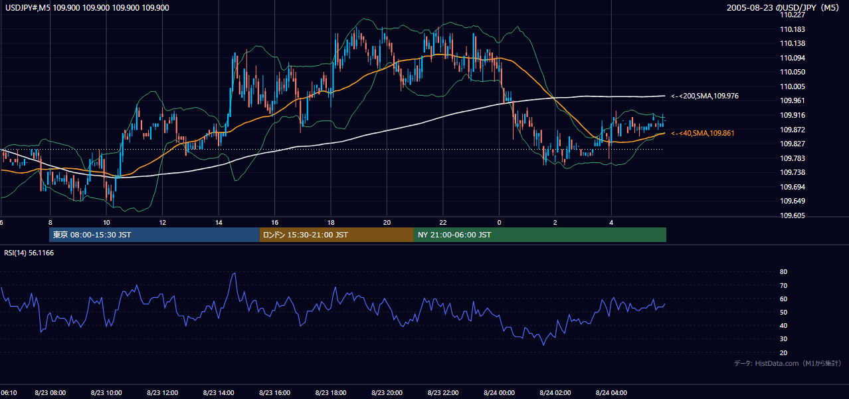This screenshot has height=399, width=849.
Task: Click the 8/23 22:00 time label
Action: coord(444,393)
